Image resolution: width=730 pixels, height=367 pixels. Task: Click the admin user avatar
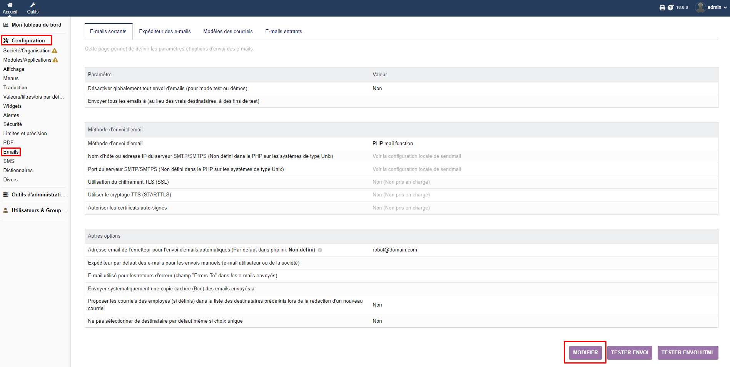701,7
